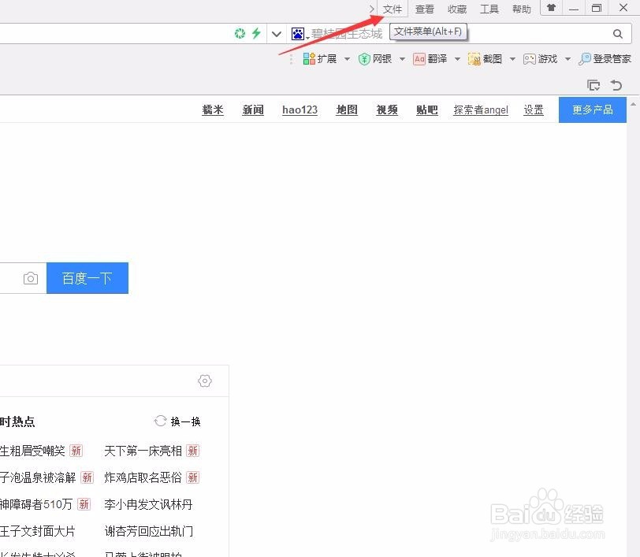Screen dimensions: 640x557
Task: Click the 更多产品 button
Action: click(592, 110)
